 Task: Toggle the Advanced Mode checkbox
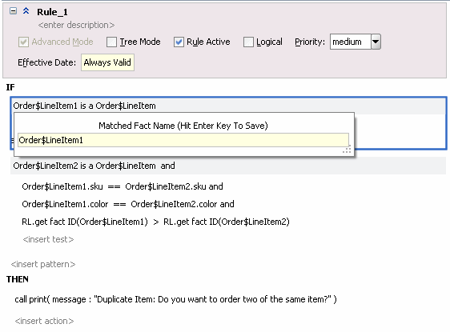[23, 42]
